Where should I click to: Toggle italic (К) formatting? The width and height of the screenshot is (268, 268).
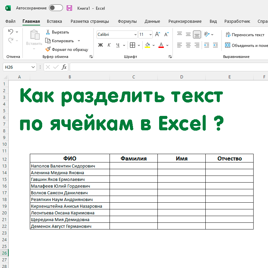click(x=109, y=45)
